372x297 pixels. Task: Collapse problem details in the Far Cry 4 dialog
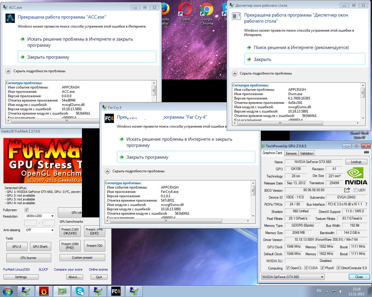(x=107, y=171)
